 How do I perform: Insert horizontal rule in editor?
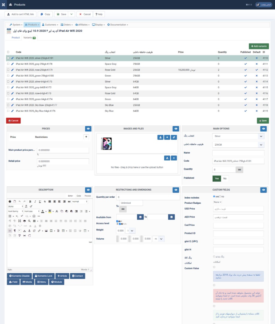[x=39, y=216]
